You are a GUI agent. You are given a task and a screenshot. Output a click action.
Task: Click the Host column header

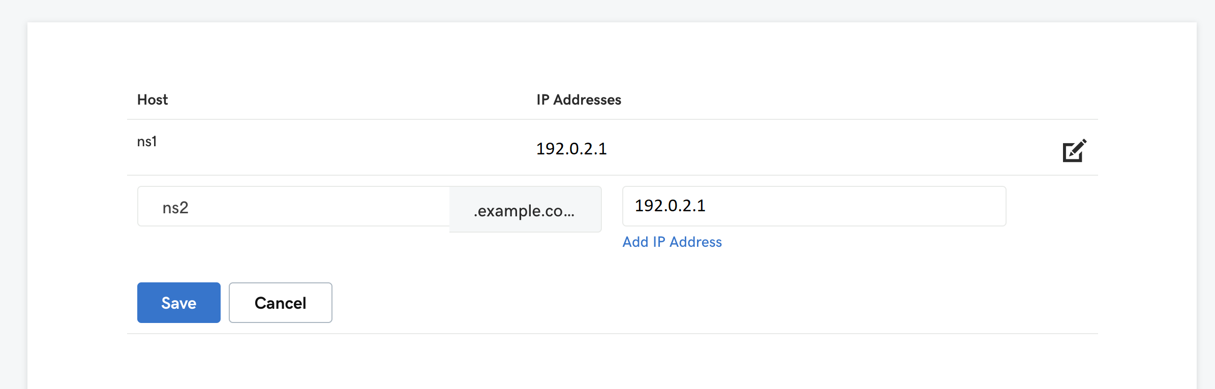152,100
